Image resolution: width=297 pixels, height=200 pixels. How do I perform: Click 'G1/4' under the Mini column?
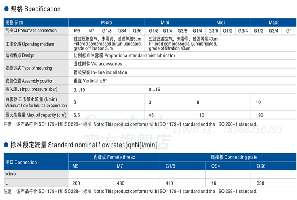(x=168, y=30)
